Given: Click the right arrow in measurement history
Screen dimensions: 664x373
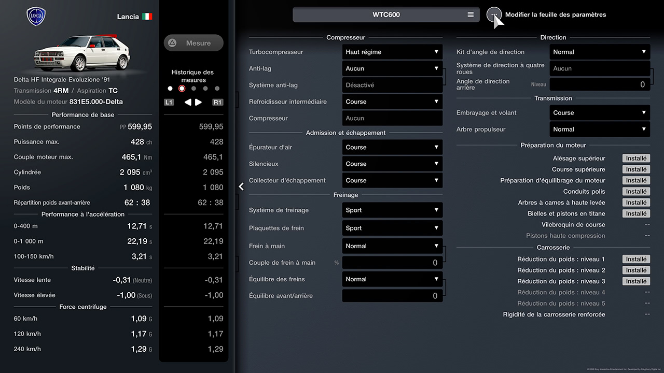Looking at the screenshot, I should click(198, 102).
